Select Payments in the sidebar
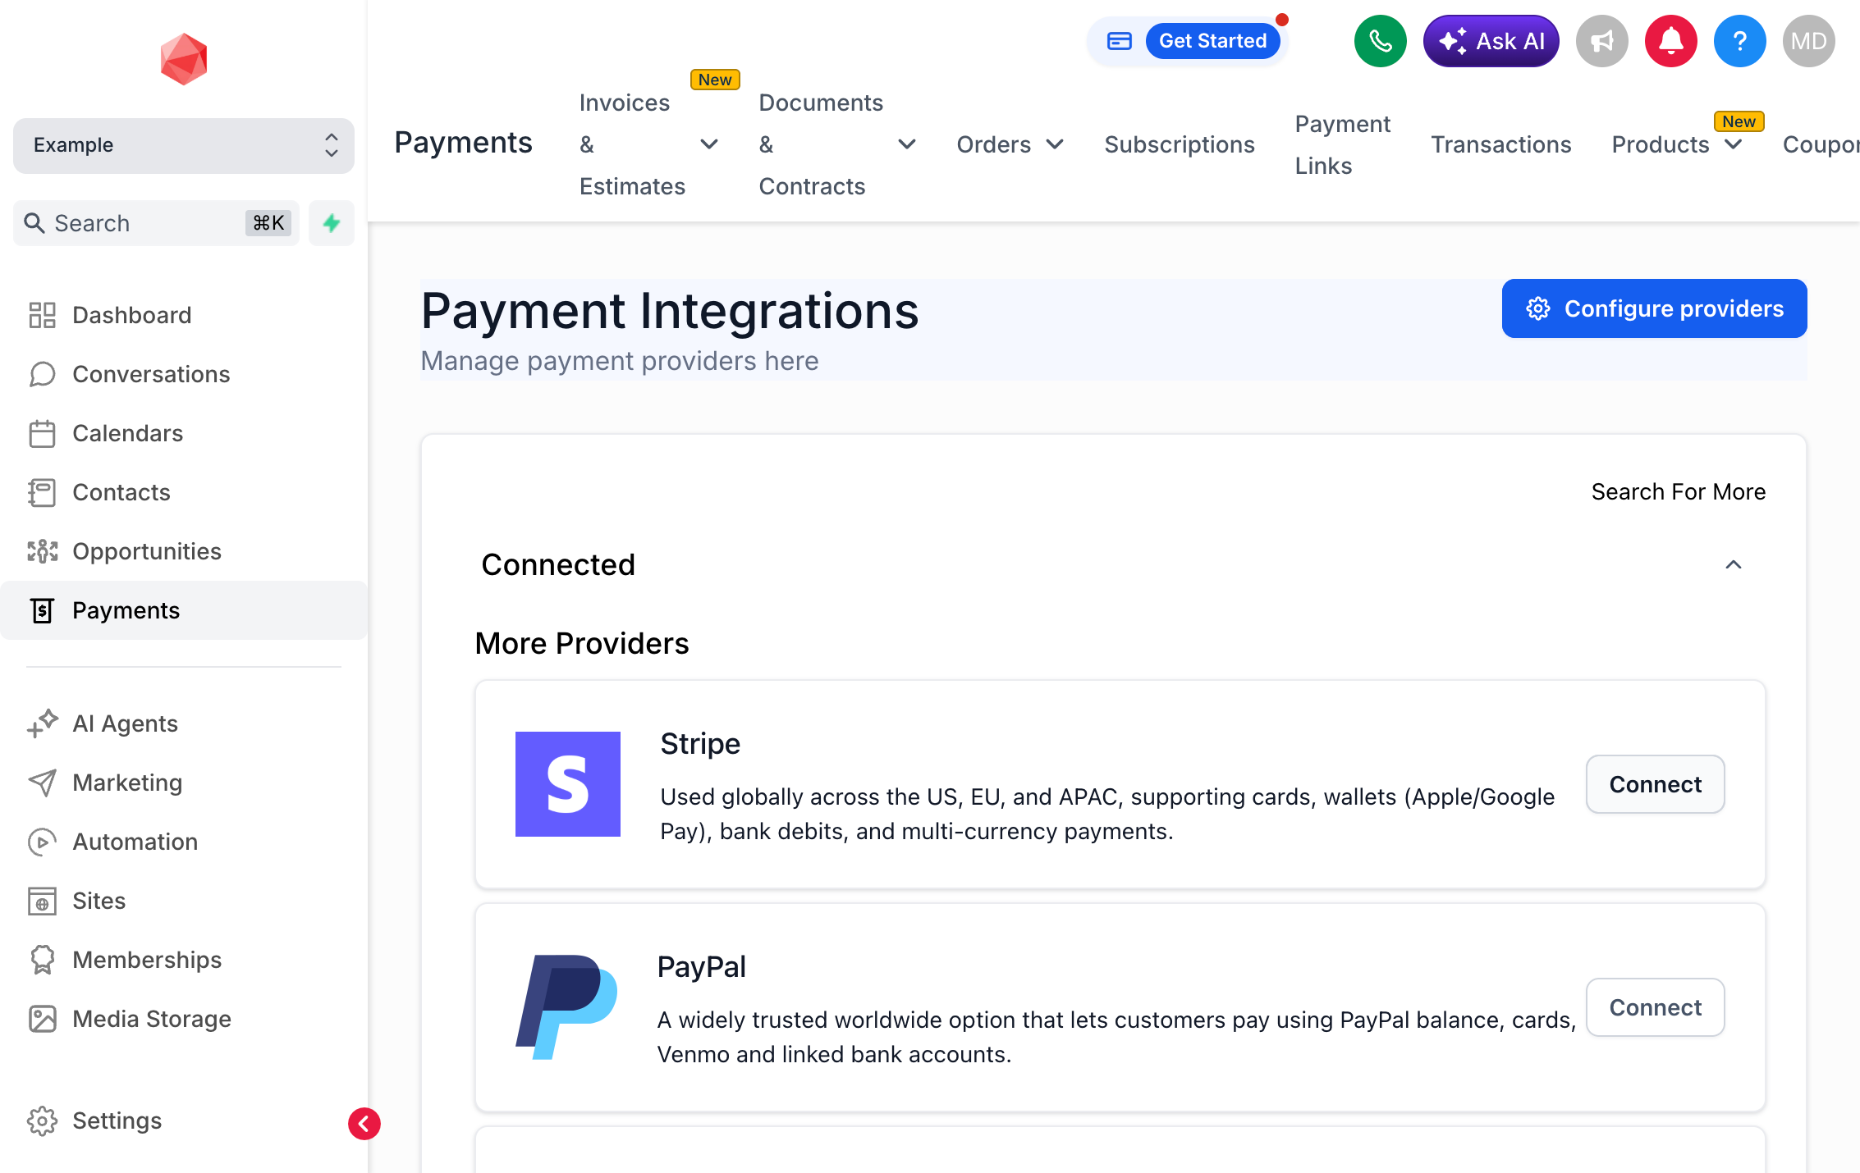 (184, 610)
